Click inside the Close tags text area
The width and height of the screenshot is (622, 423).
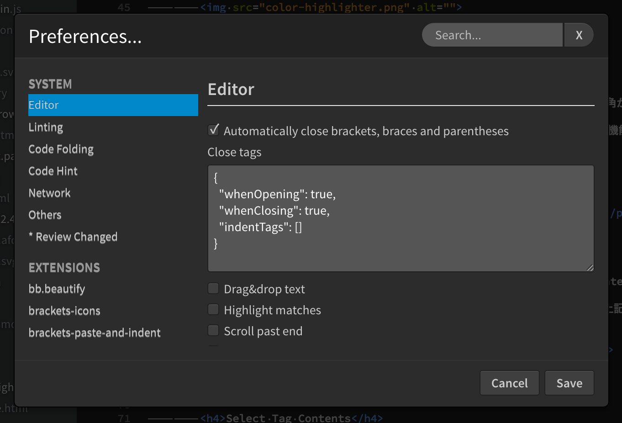tap(401, 218)
